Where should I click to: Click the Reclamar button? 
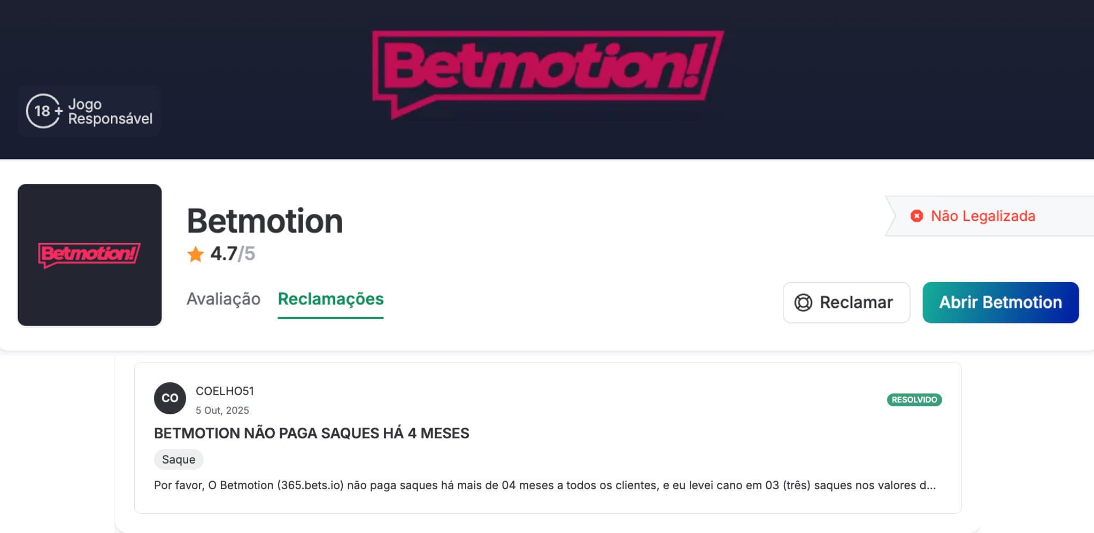(x=846, y=303)
